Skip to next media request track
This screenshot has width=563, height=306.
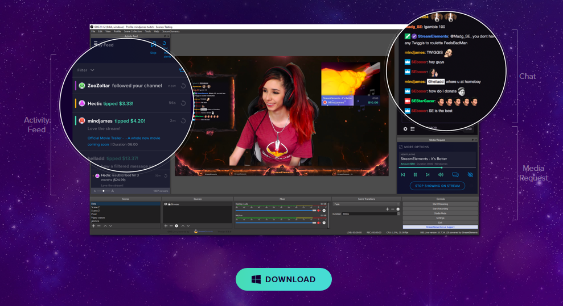428,175
